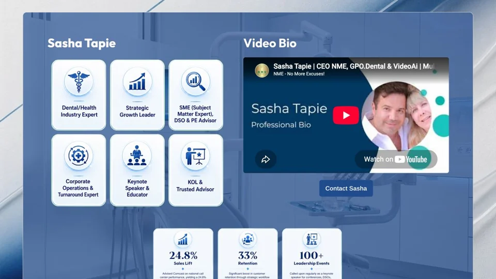Click the Keynote Speaker & Educator label
Viewport: 496px width, 279px height.
(137, 188)
